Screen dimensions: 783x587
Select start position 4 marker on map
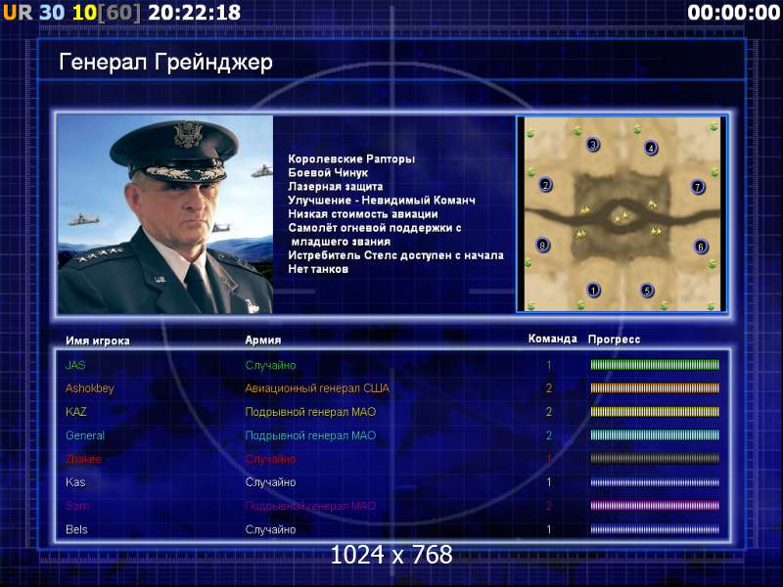tap(651, 148)
